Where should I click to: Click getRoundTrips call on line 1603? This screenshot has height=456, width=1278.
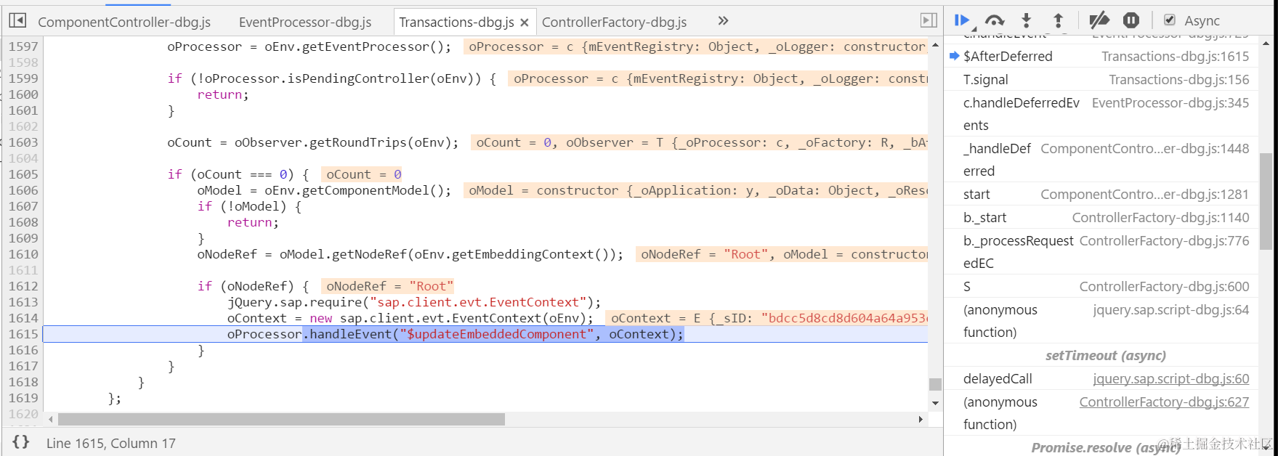pyautogui.click(x=359, y=142)
